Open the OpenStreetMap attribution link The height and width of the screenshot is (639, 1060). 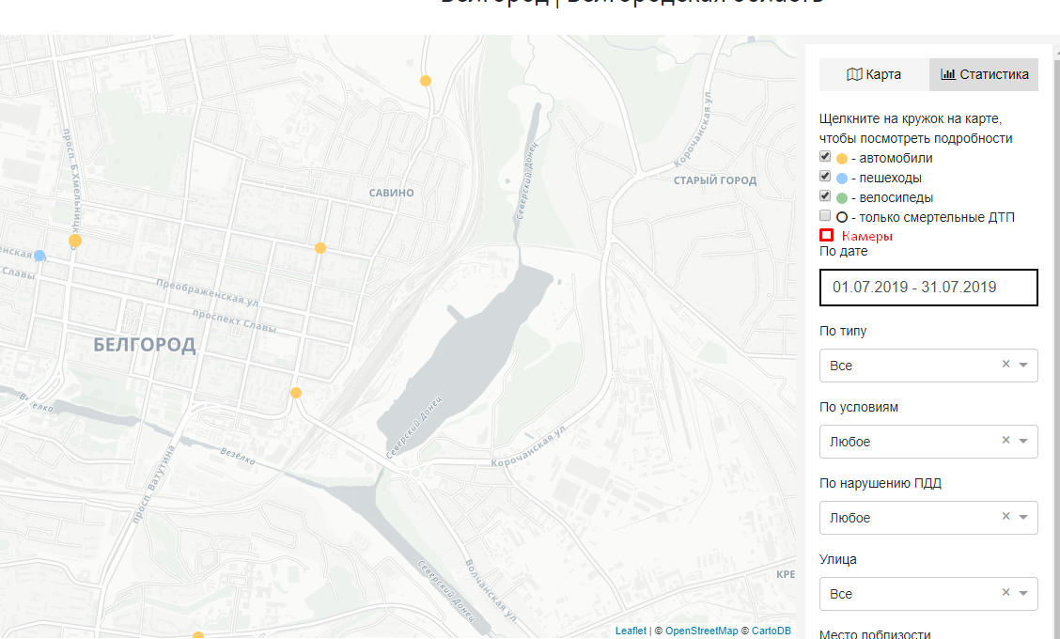pos(701,631)
